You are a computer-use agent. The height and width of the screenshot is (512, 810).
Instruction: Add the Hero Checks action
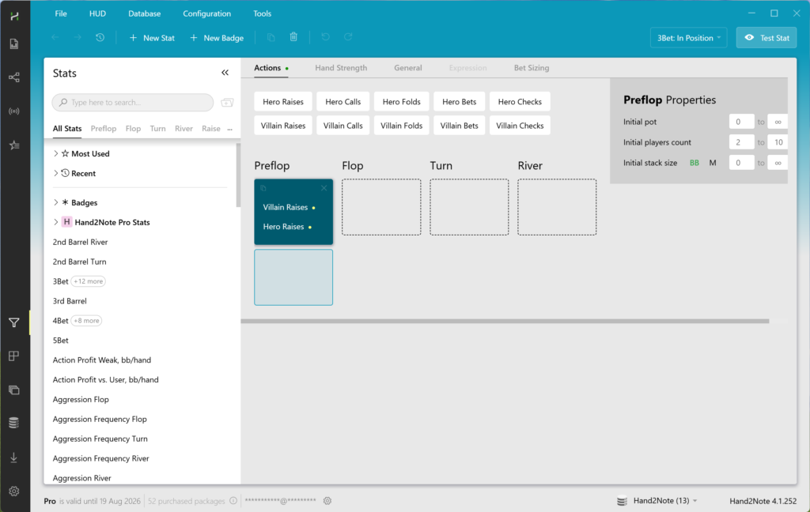pos(520,102)
